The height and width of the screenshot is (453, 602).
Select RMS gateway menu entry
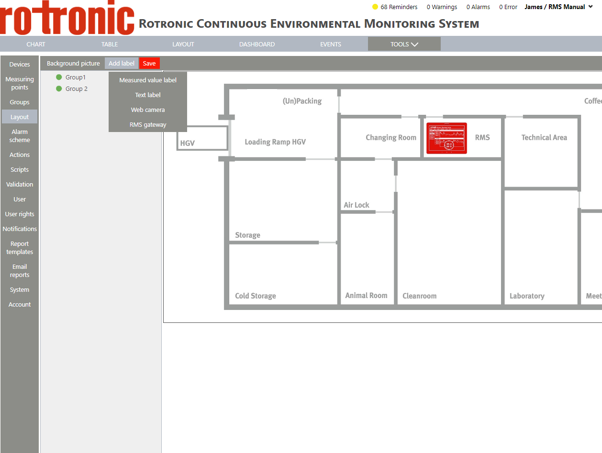pyautogui.click(x=148, y=124)
